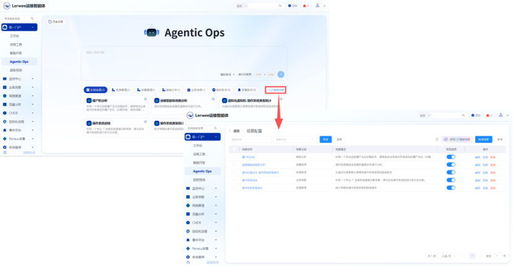
Task: Open Agentic Ops in the back window sidebar
Action: coord(19,62)
